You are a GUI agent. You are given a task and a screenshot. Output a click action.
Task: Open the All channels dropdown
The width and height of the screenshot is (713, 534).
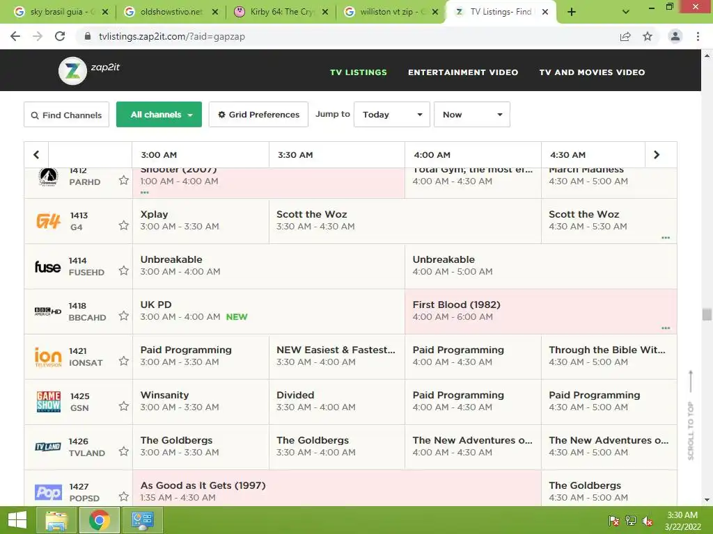click(159, 115)
